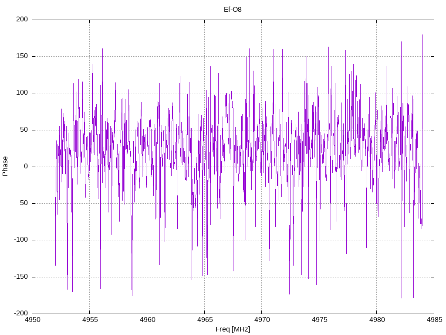Screen dimensions: 446x335
Task: Click the y-axis tick label -100
Action: point(21,240)
